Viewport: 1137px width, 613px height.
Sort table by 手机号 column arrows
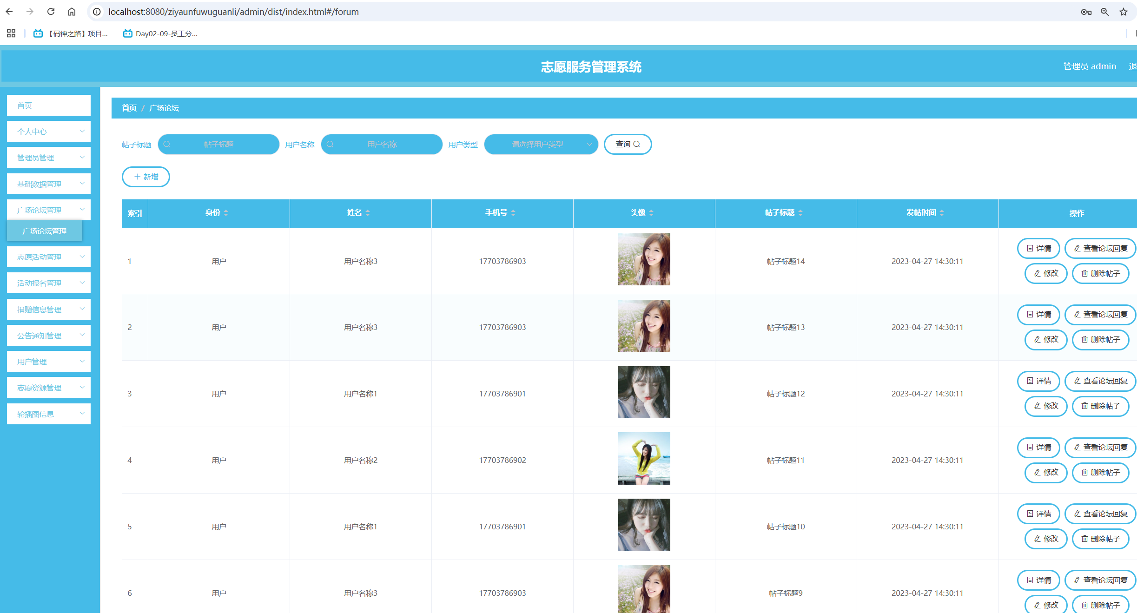pos(513,213)
